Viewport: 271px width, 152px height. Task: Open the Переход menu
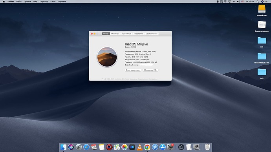(x=44, y=2)
